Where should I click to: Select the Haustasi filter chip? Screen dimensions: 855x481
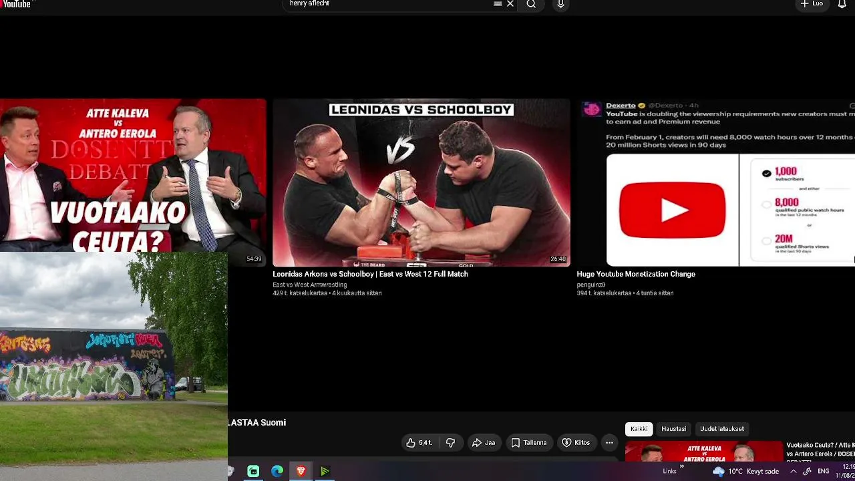click(x=674, y=429)
